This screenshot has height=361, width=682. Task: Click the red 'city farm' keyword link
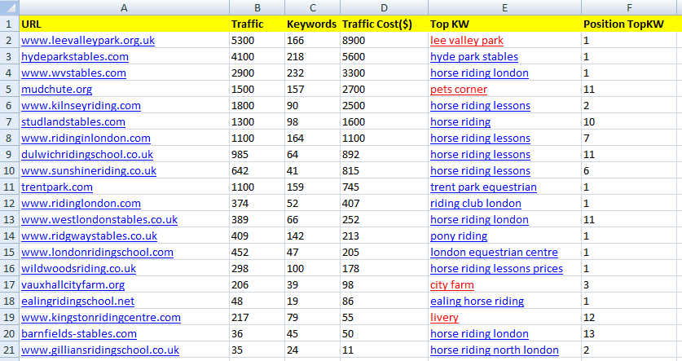click(452, 285)
